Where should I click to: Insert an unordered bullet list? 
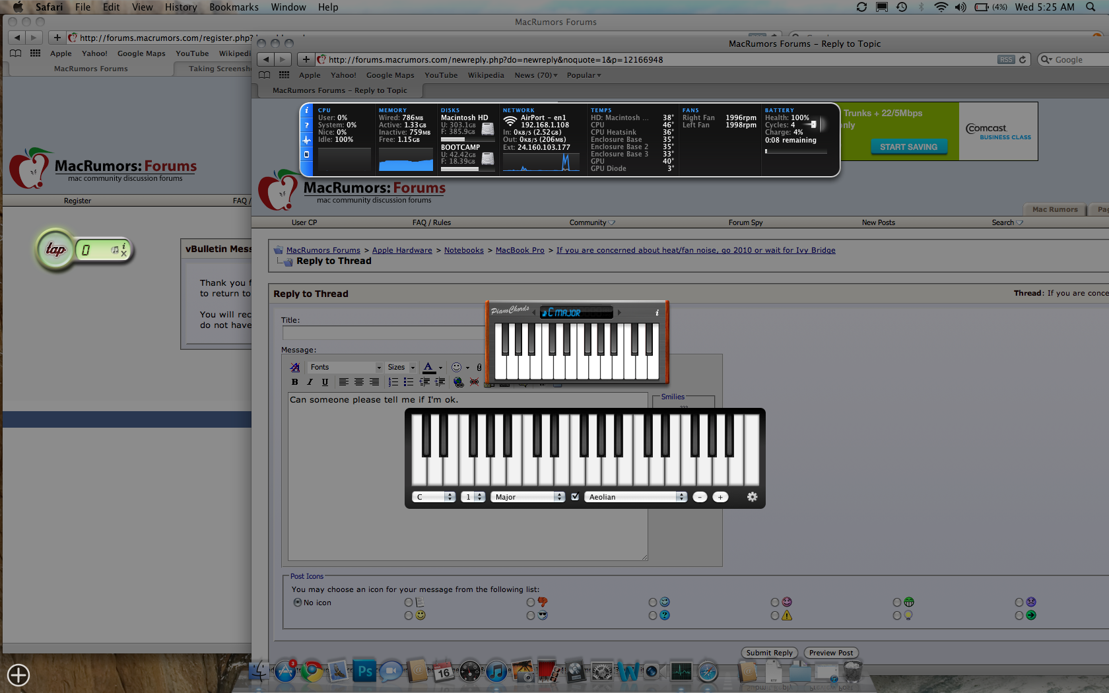(x=408, y=382)
